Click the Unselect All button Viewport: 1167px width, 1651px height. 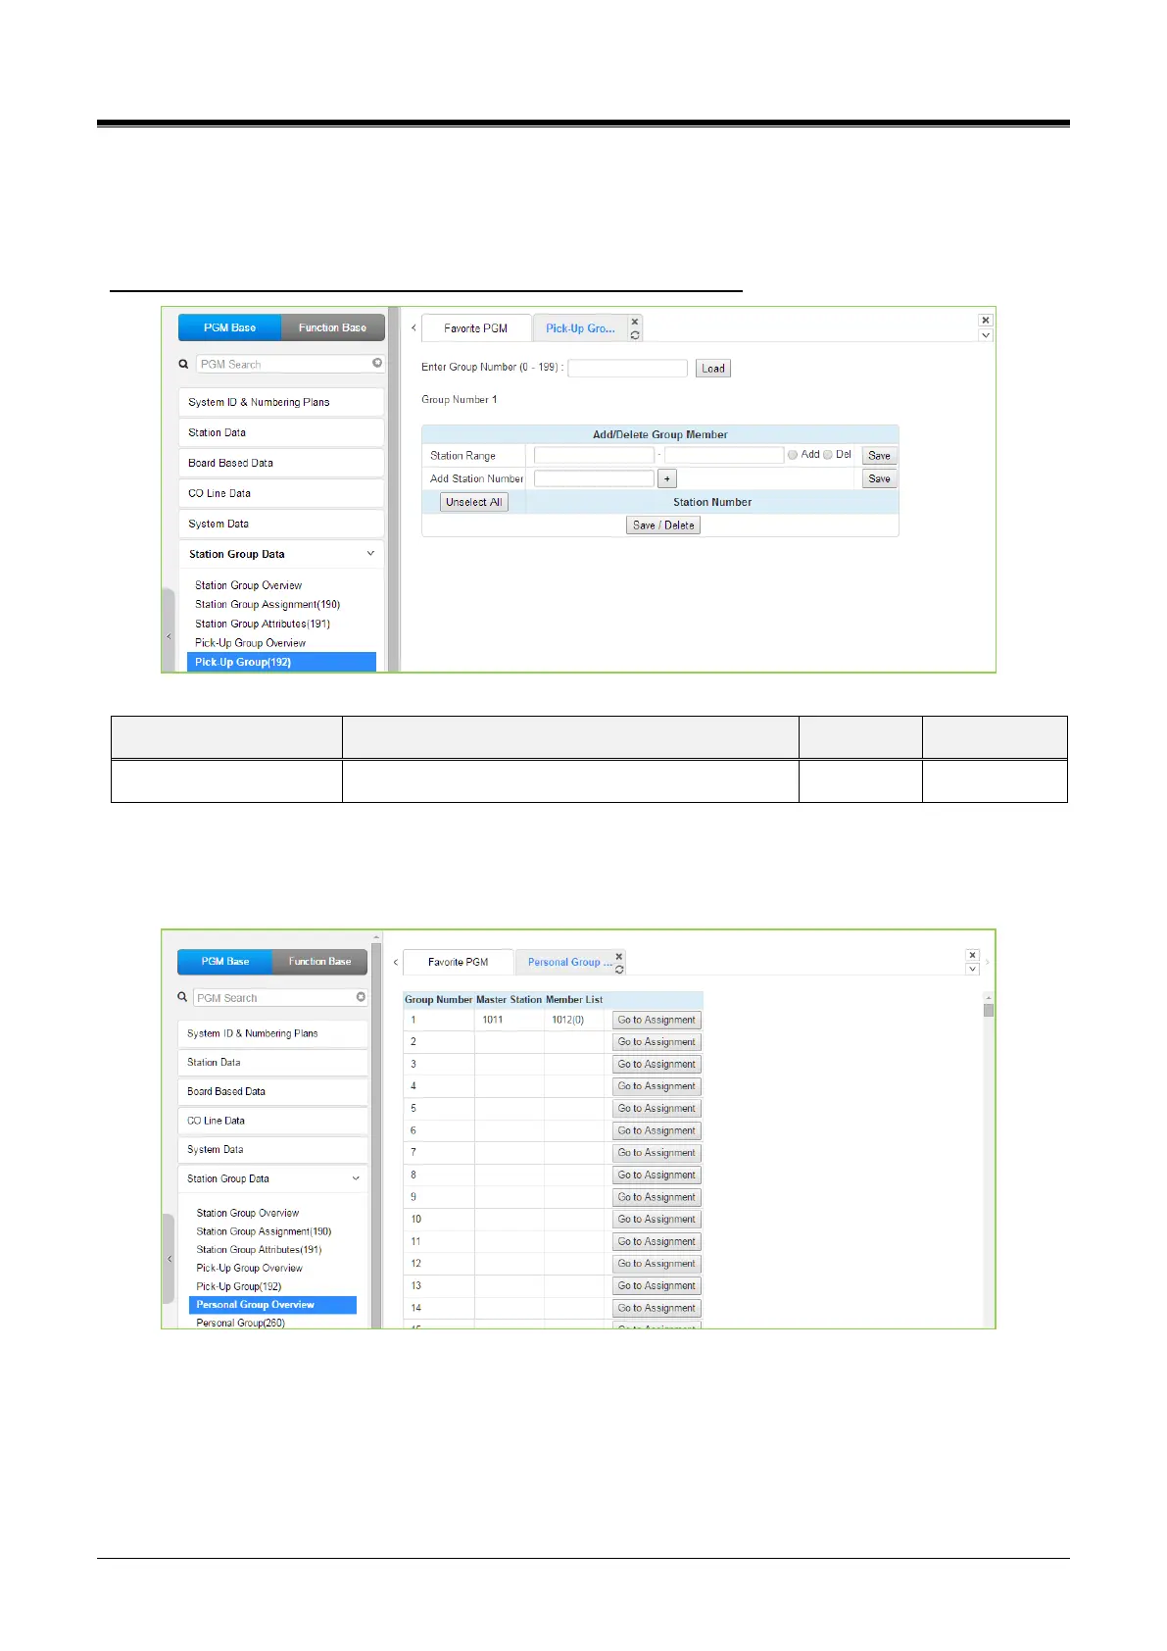(474, 502)
